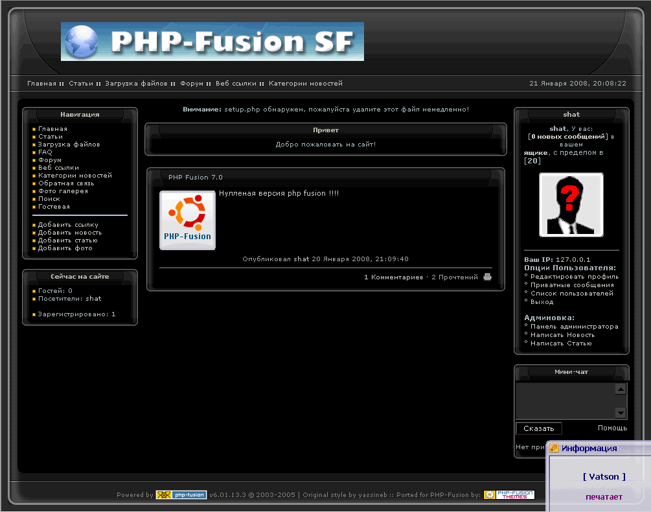
Task: Open Веб ссылки in the top menu
Action: coord(236,84)
